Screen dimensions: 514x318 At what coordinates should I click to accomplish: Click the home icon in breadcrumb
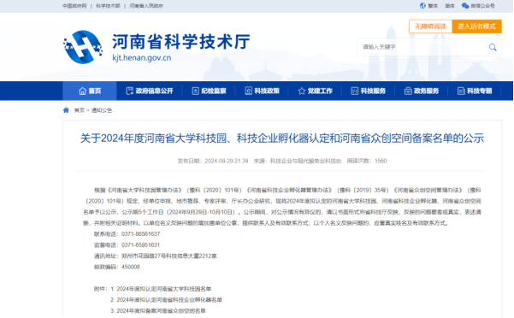click(x=66, y=110)
